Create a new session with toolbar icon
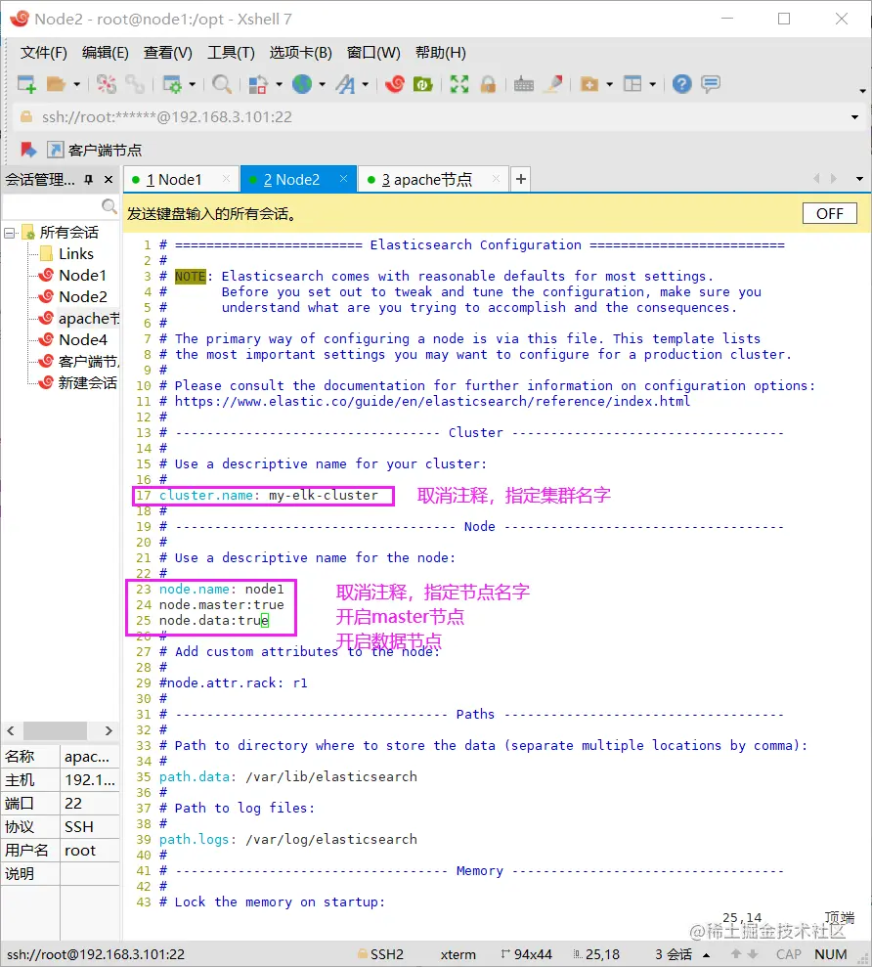872x967 pixels. click(26, 84)
